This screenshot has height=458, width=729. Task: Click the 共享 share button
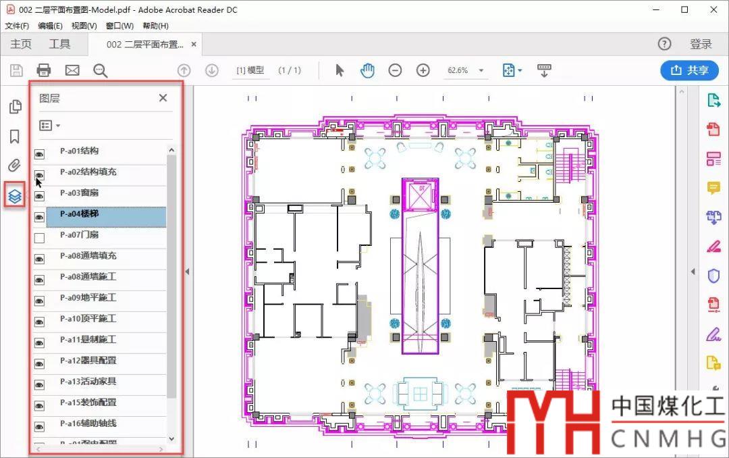pyautogui.click(x=688, y=70)
